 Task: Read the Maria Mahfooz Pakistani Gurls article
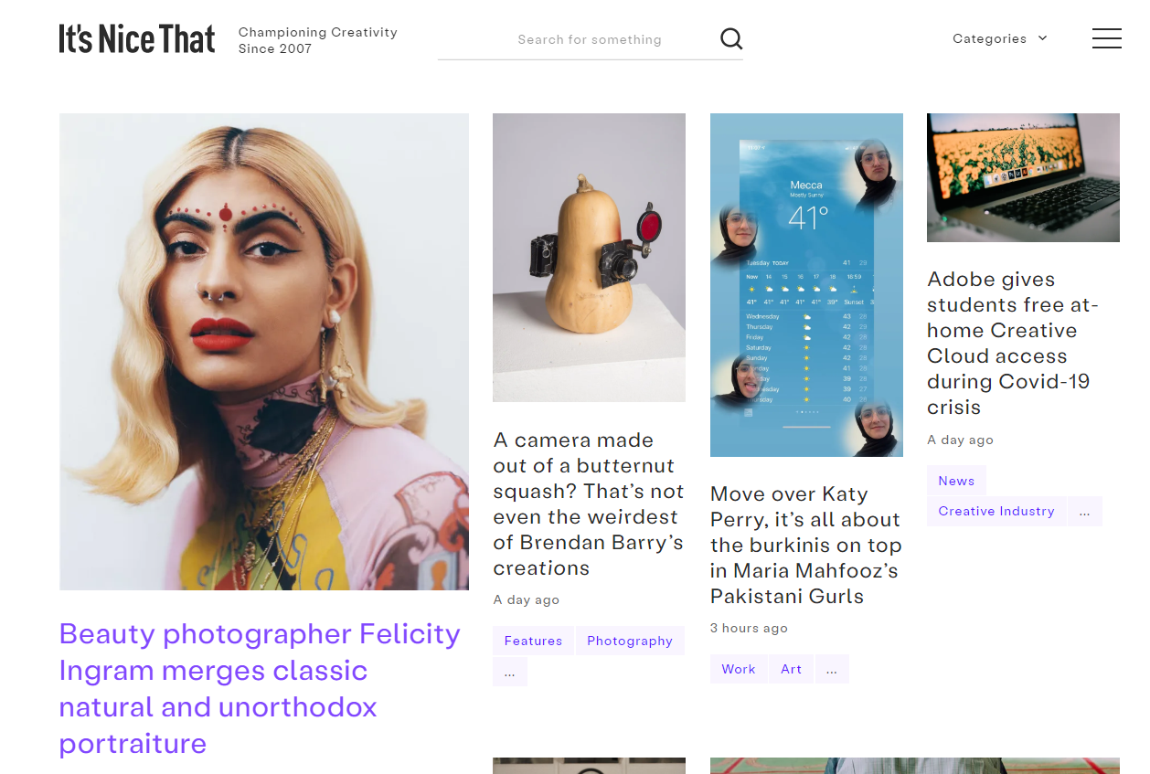click(805, 545)
